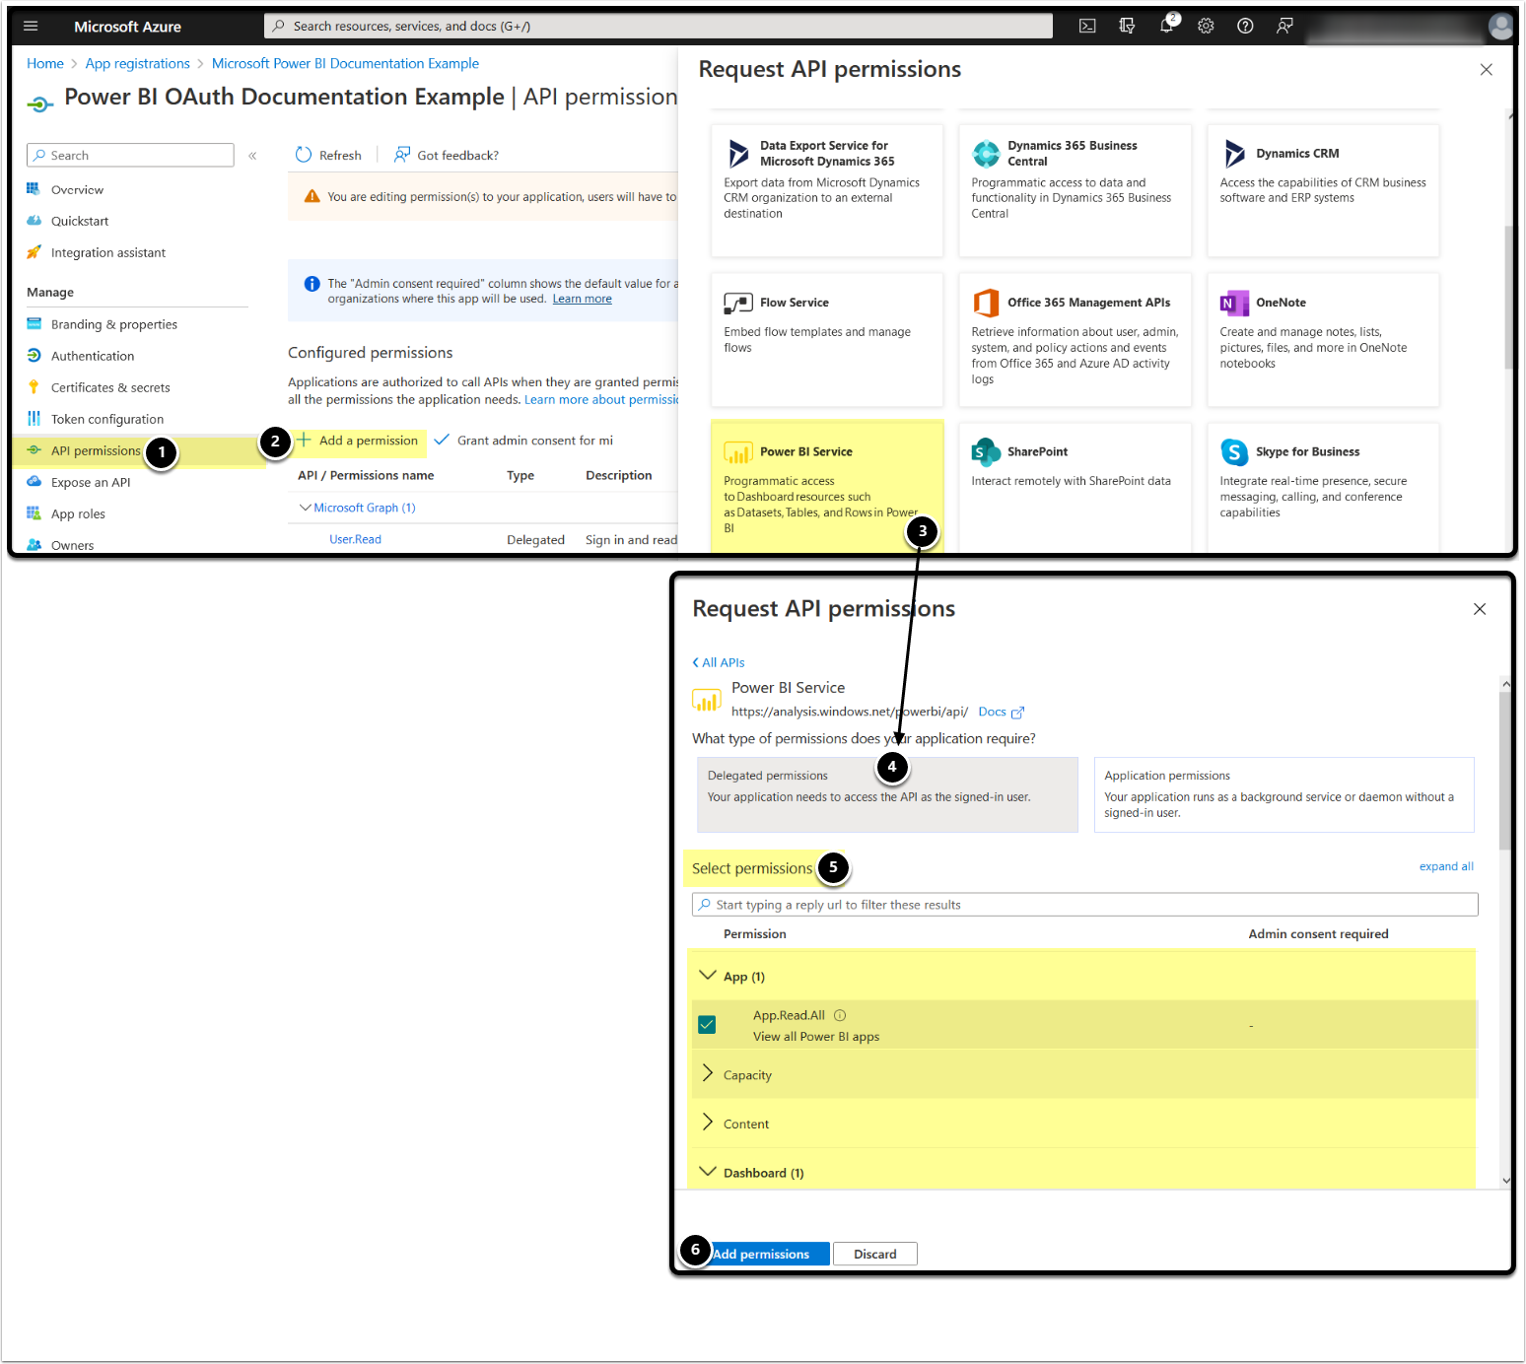1526x1364 pixels.
Task: Click the Expose an API cloud icon
Action: coord(34,482)
